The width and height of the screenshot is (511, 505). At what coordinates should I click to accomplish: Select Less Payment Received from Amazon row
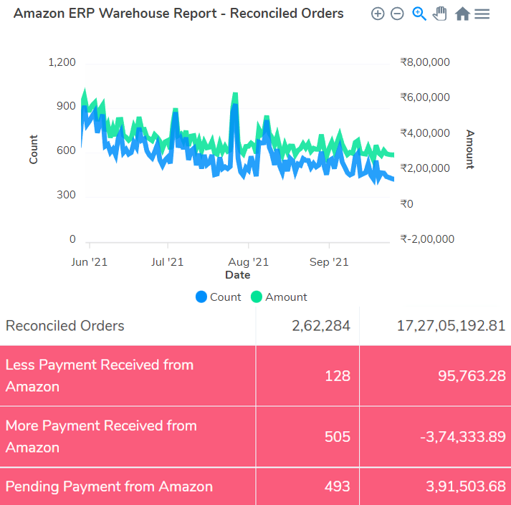255,375
